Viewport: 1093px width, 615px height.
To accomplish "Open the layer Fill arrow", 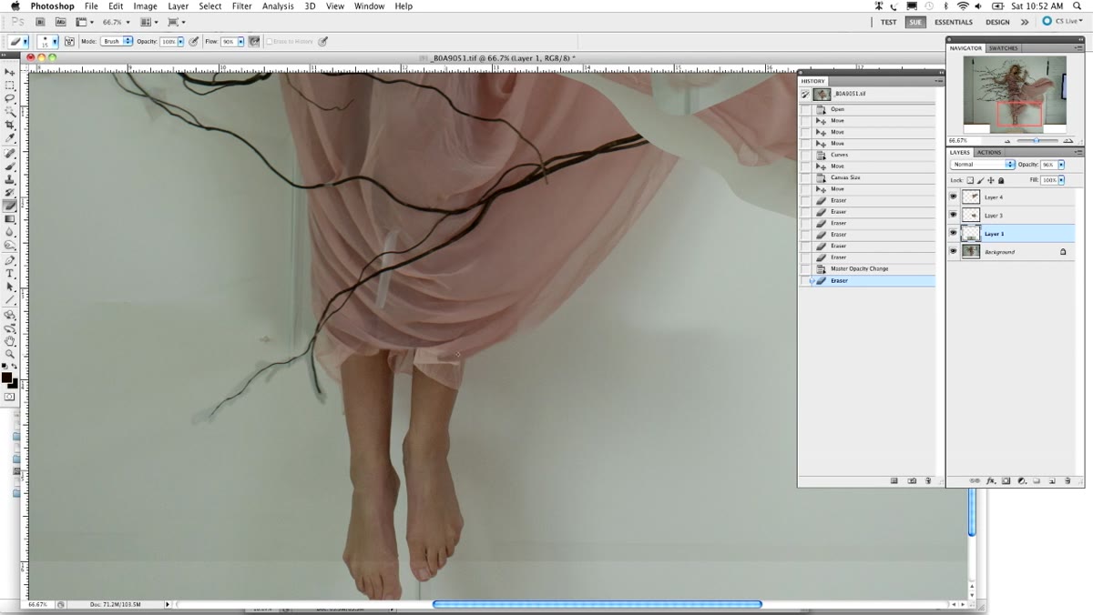I will [1061, 180].
